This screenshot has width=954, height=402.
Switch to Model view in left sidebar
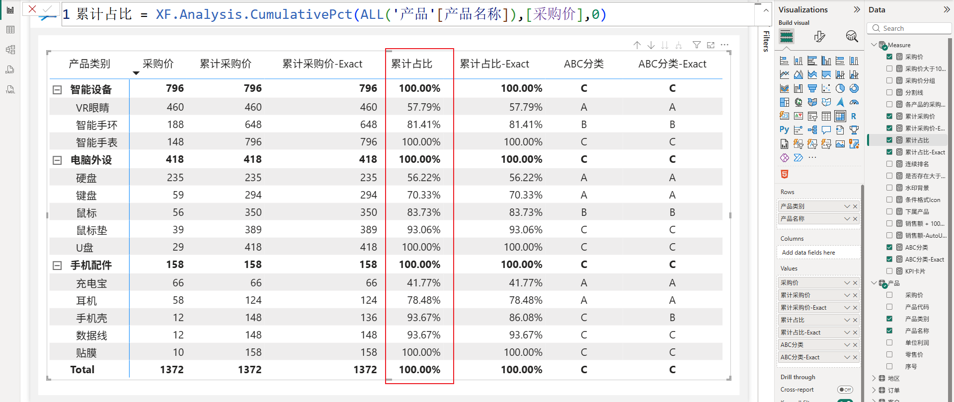click(10, 50)
